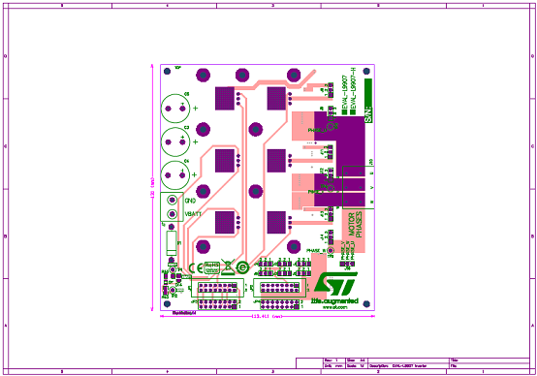The image size is (537, 376).
Task: Click the RoHS compliance badge
Action: pyautogui.click(x=211, y=267)
